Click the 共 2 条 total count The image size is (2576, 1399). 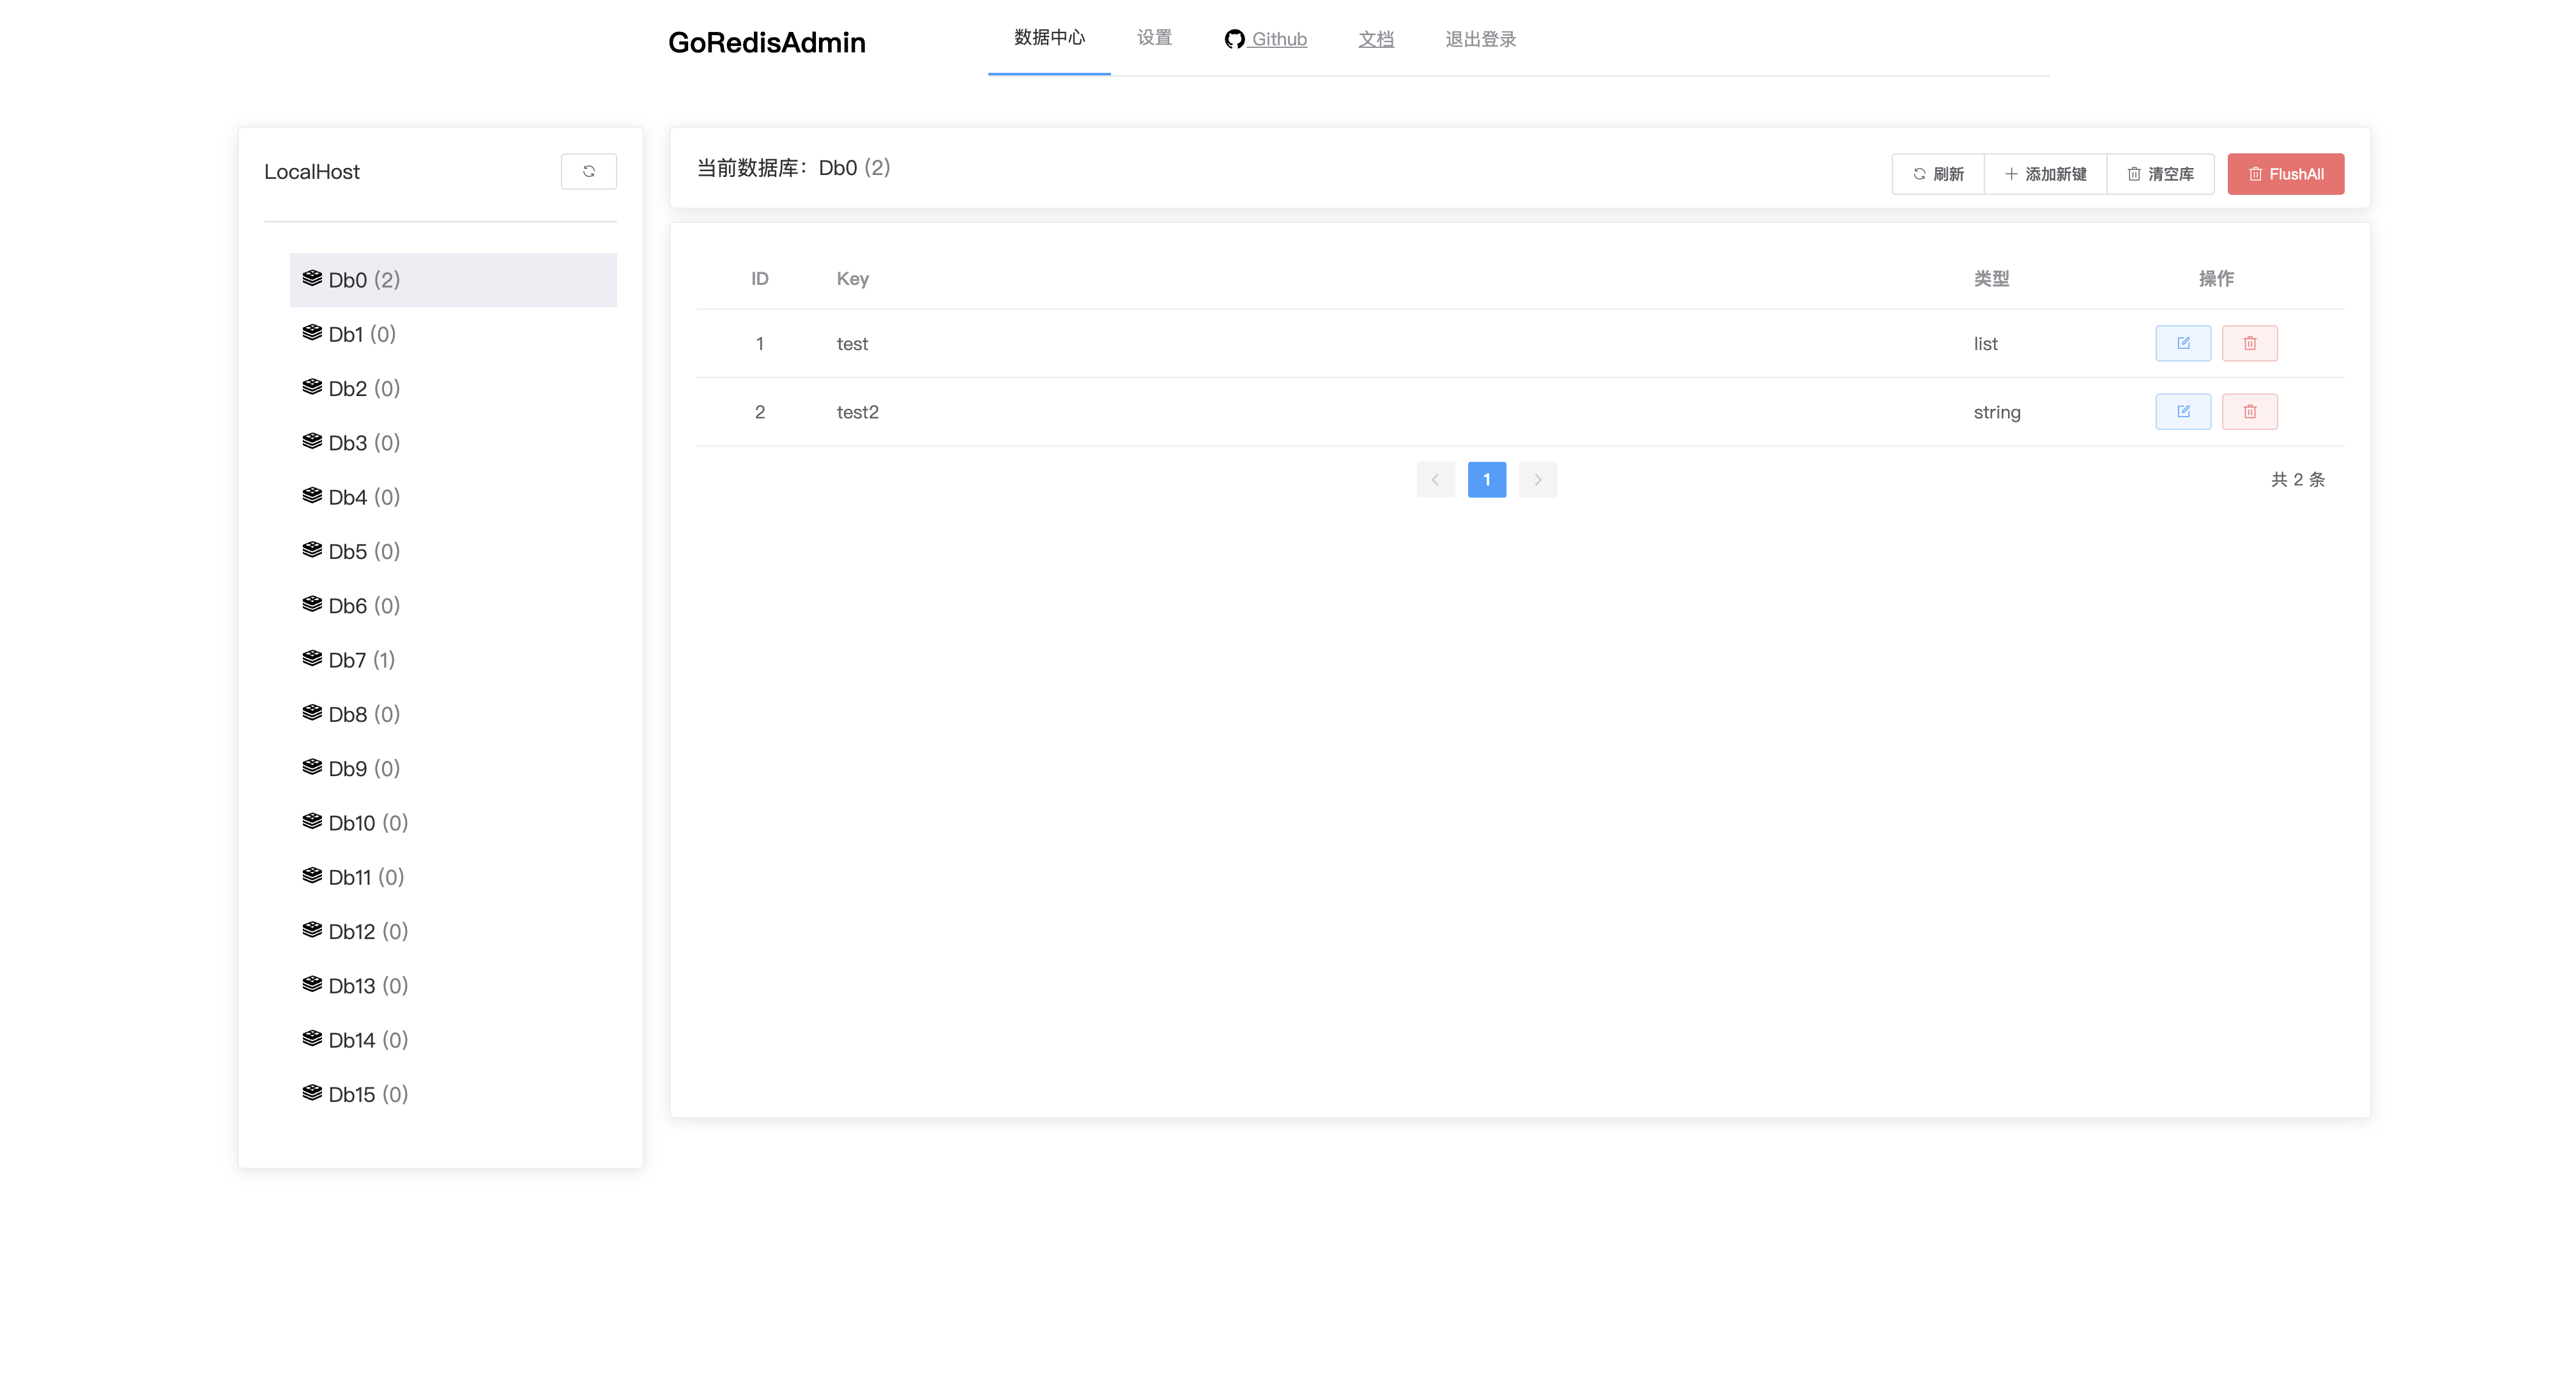point(2297,479)
